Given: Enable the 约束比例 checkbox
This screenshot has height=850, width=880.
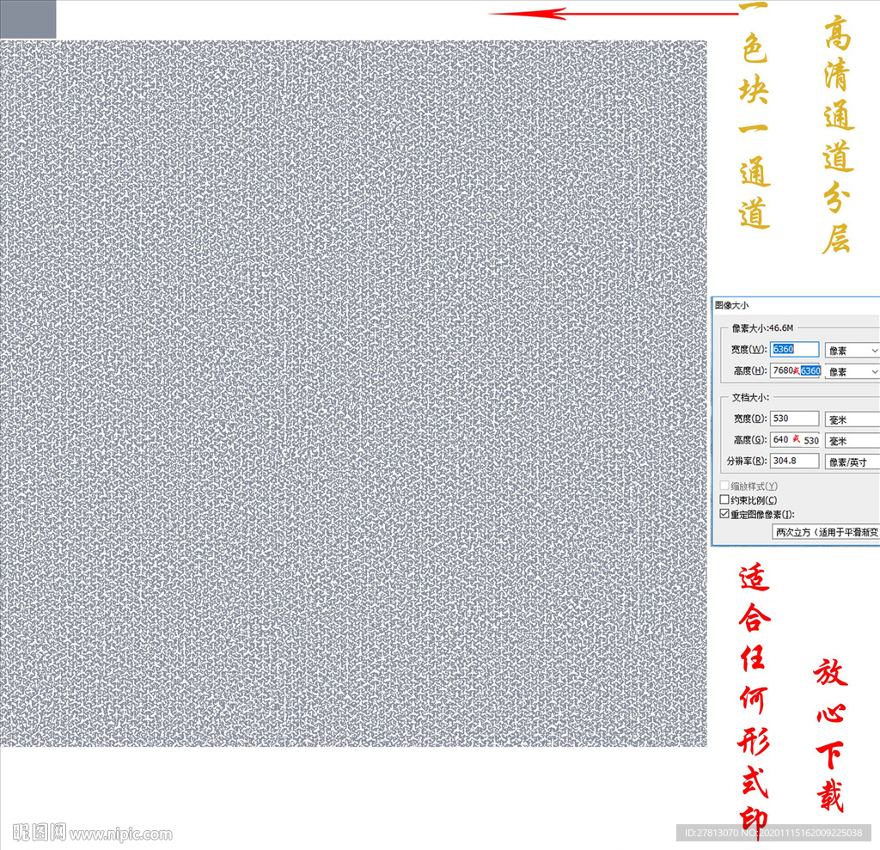Looking at the screenshot, I should coord(724,499).
